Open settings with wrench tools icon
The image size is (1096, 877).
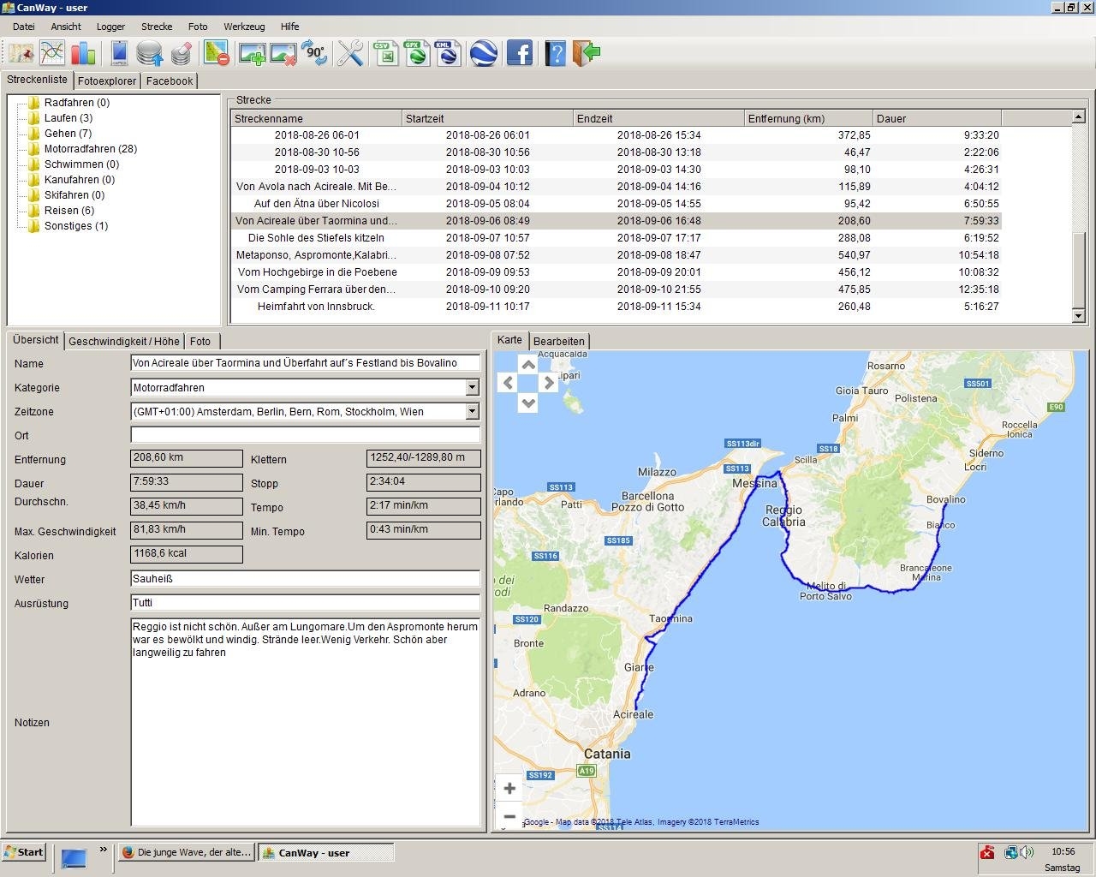[x=350, y=53]
